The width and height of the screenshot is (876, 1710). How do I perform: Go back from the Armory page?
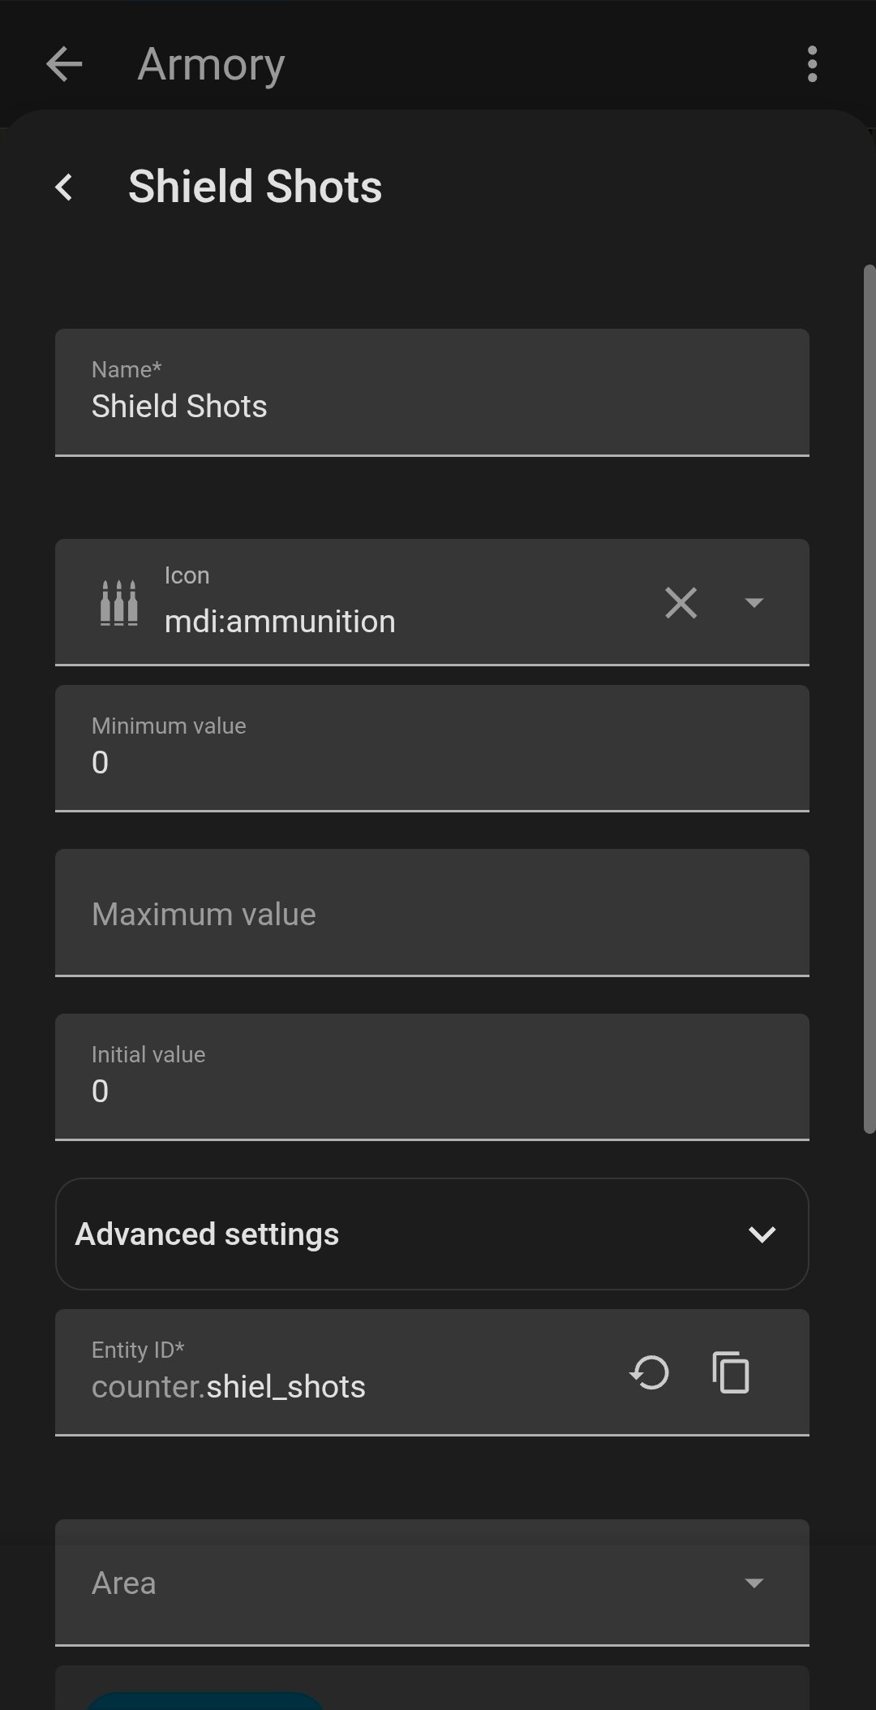click(64, 64)
